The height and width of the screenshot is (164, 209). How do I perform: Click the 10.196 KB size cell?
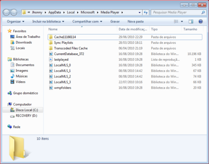click(194, 54)
